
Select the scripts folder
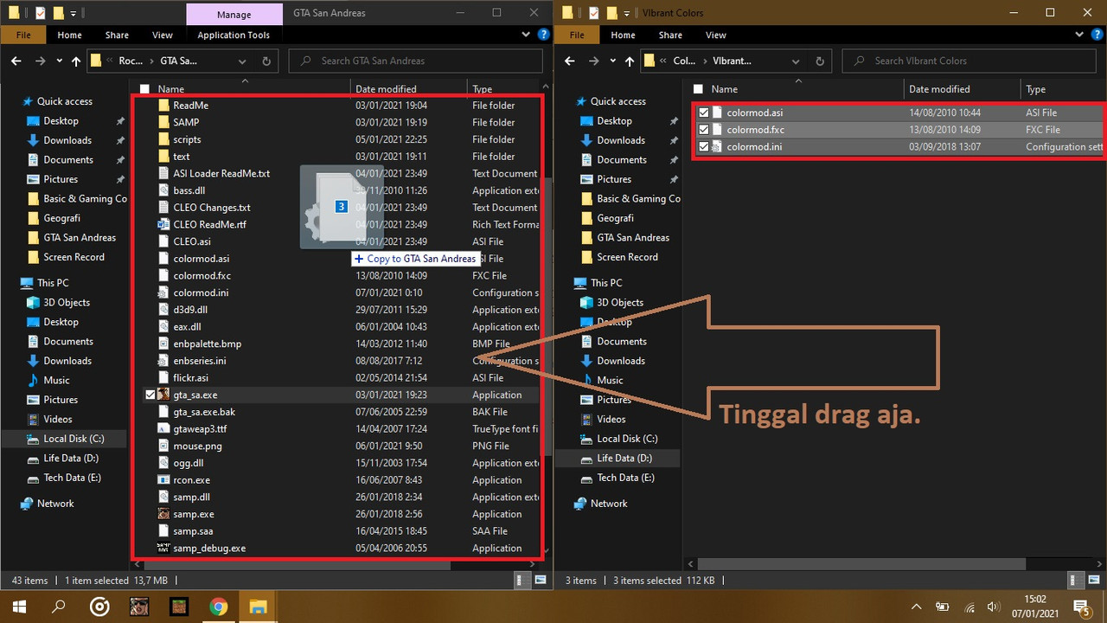187,139
